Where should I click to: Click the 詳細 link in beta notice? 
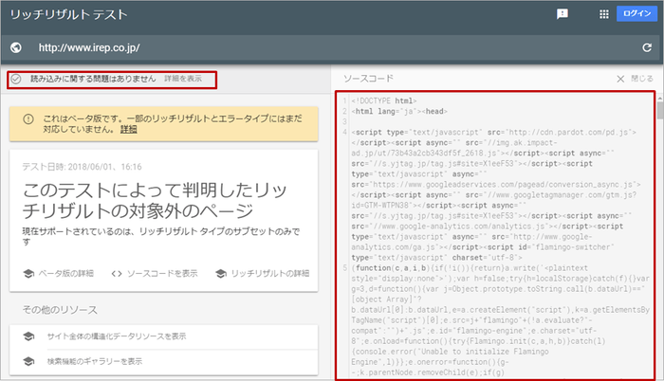pyautogui.click(x=128, y=128)
